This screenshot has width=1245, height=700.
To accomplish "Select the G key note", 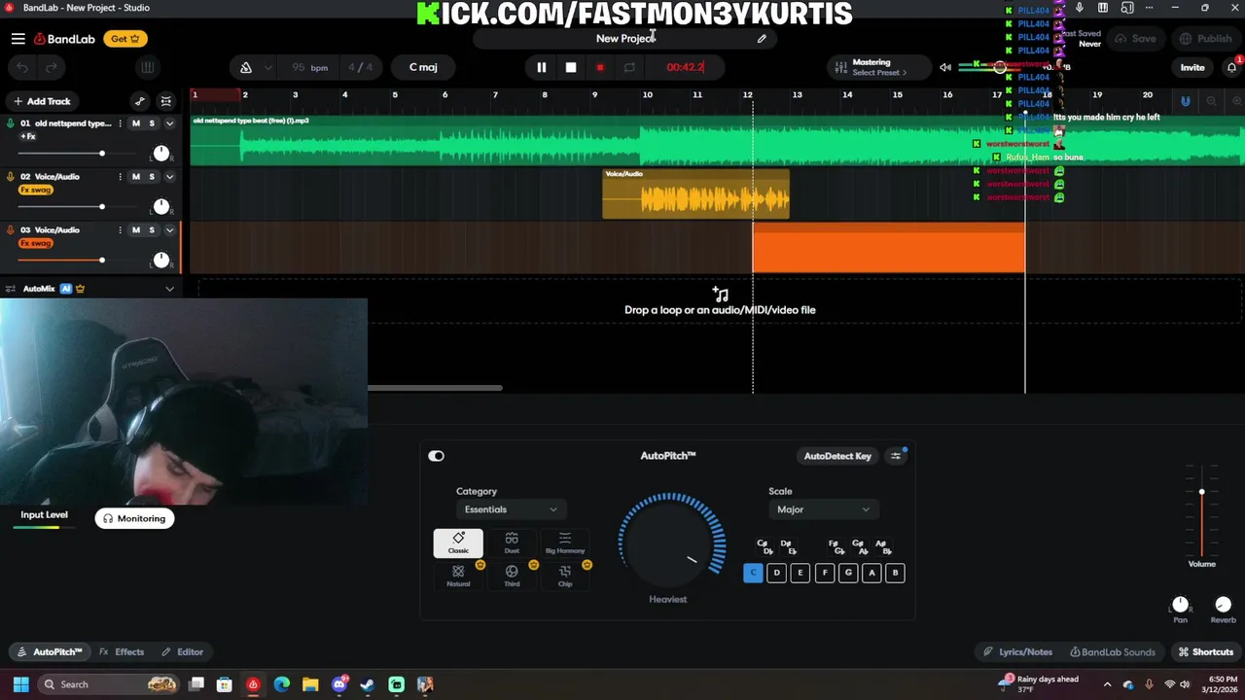I will [848, 573].
